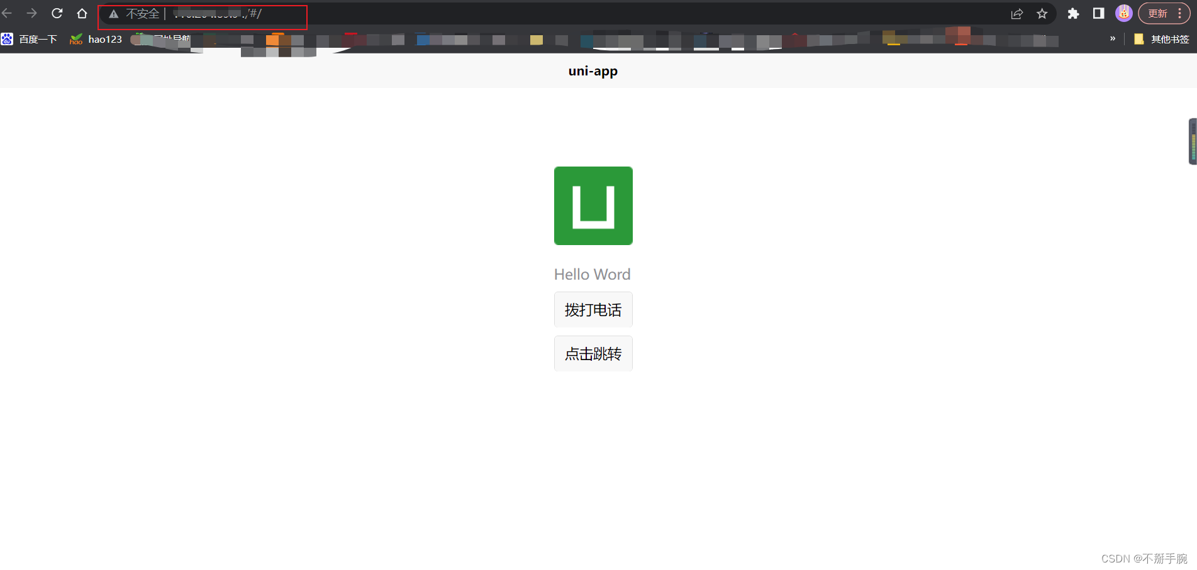Image resolution: width=1197 pixels, height=570 pixels.
Task: Expand the hidden bookmarks chevron
Action: (1113, 39)
